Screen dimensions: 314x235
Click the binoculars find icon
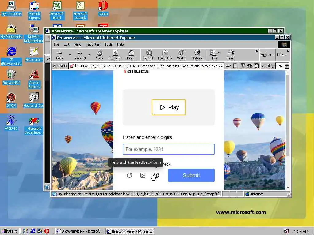[x=250, y=66]
